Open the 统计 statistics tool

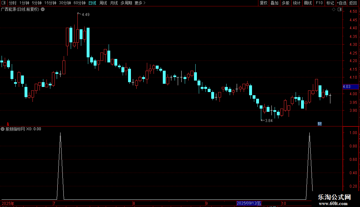click(297, 3)
